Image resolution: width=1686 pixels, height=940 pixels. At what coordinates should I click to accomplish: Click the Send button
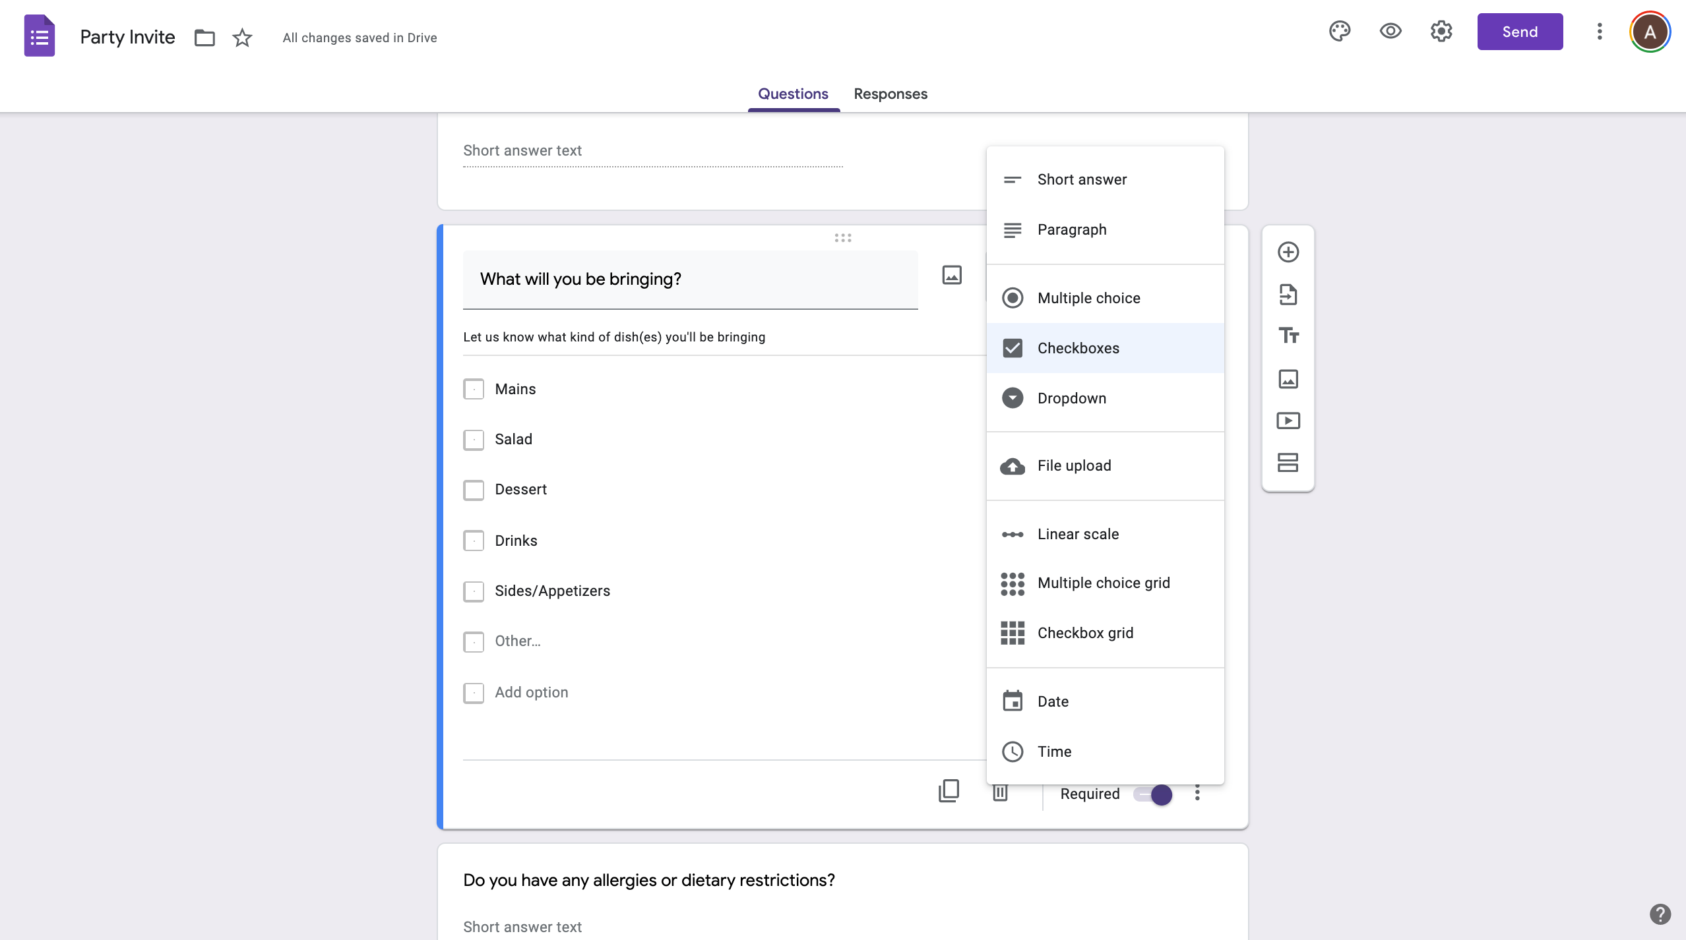(1520, 31)
